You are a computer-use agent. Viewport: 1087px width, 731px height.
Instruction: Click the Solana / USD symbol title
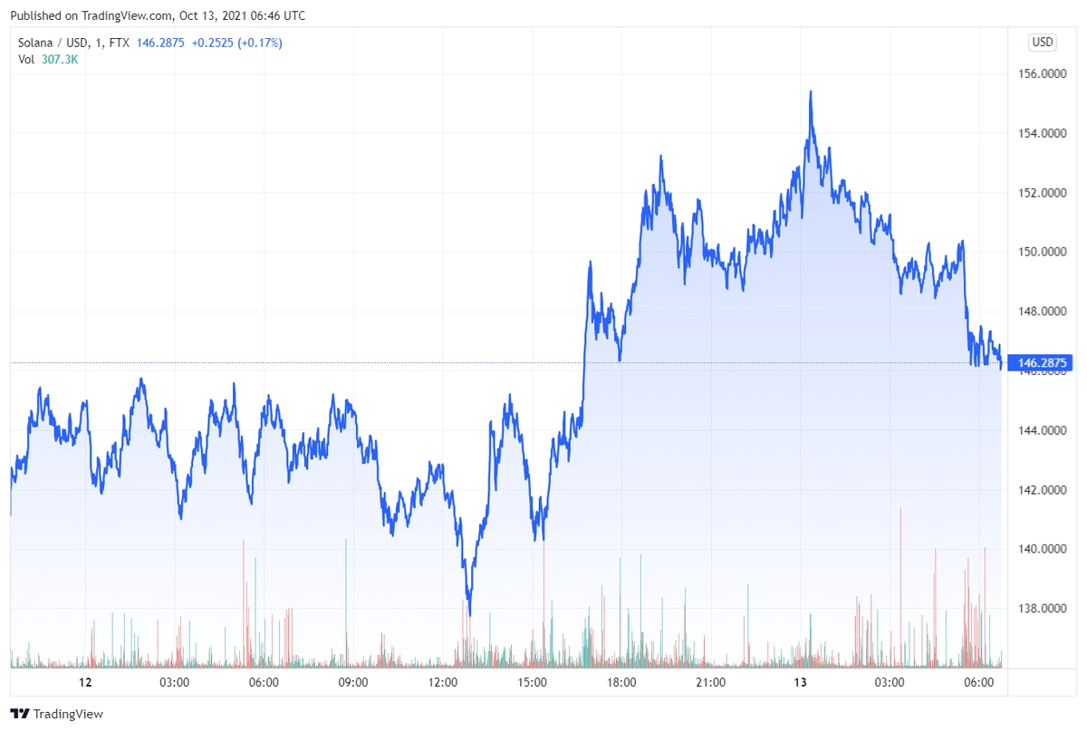[53, 43]
